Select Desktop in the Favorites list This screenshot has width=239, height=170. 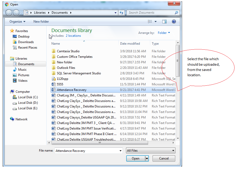pyautogui.click(x=21, y=37)
